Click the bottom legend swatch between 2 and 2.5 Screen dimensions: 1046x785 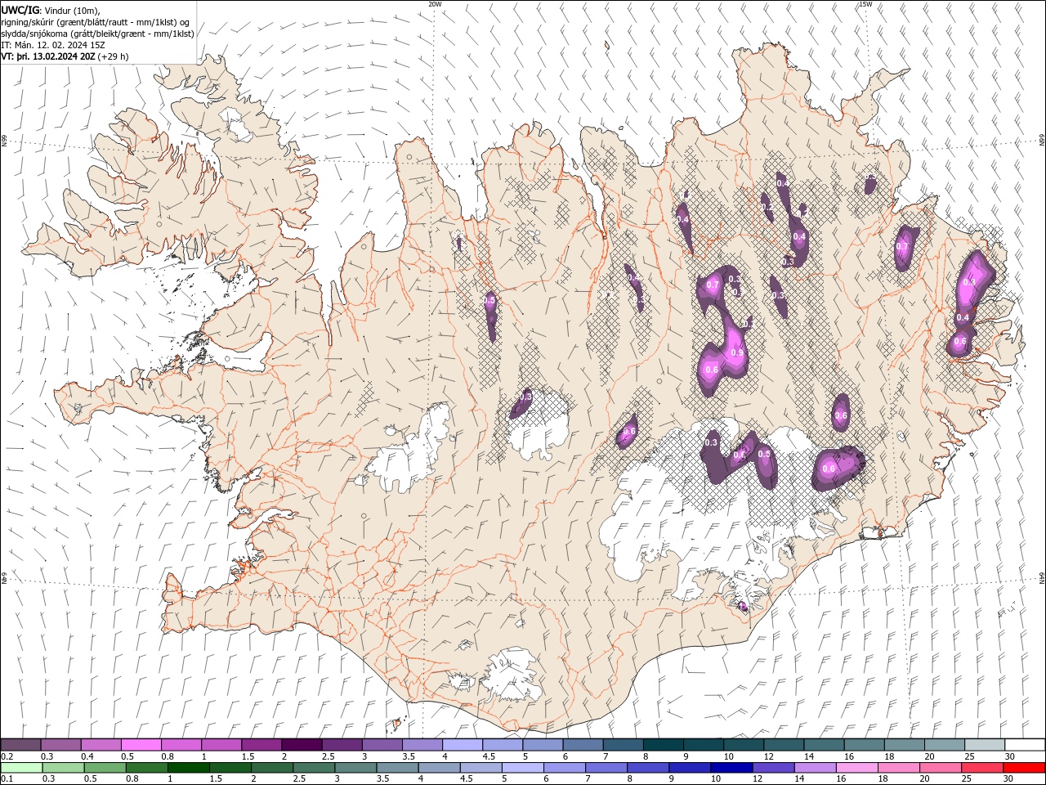click(272, 768)
